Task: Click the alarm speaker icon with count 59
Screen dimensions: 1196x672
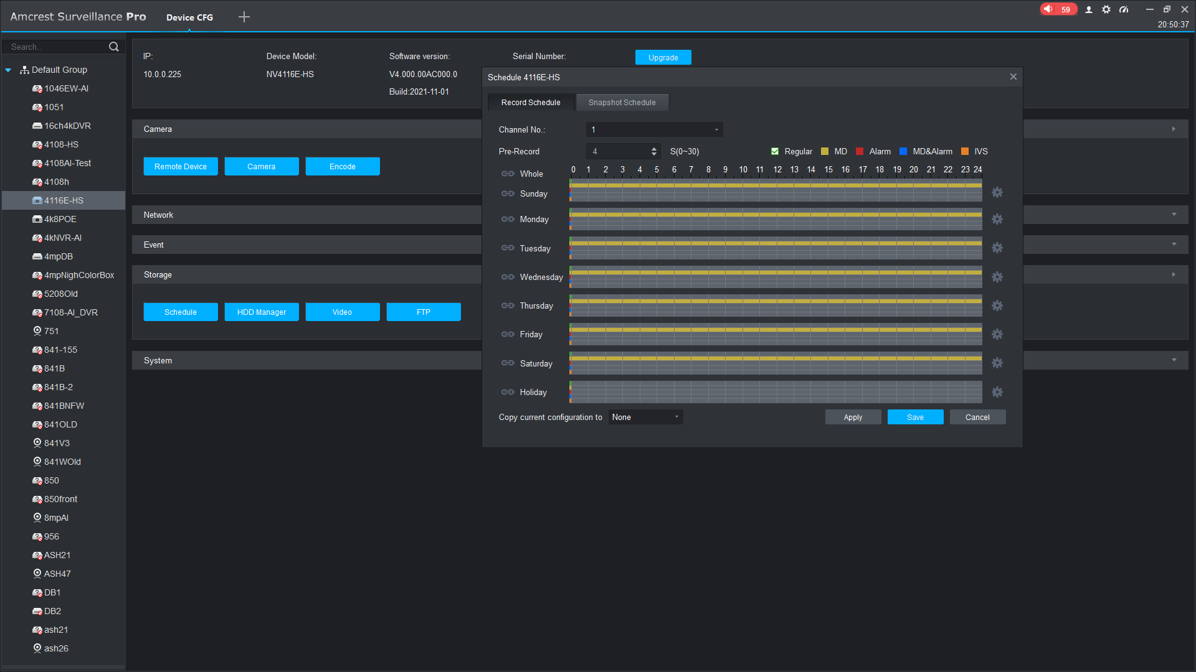Action: (x=1058, y=9)
